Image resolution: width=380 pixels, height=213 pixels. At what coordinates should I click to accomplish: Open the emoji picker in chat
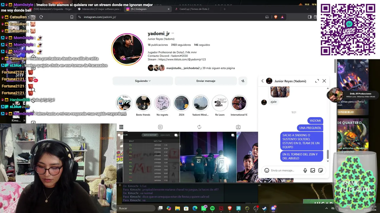267,170
